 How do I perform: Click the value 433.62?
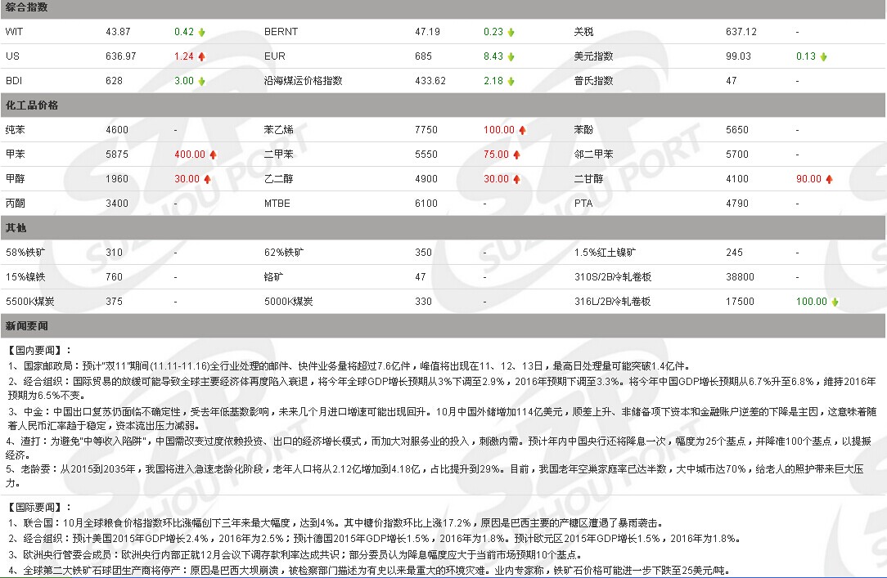pyautogui.click(x=430, y=81)
